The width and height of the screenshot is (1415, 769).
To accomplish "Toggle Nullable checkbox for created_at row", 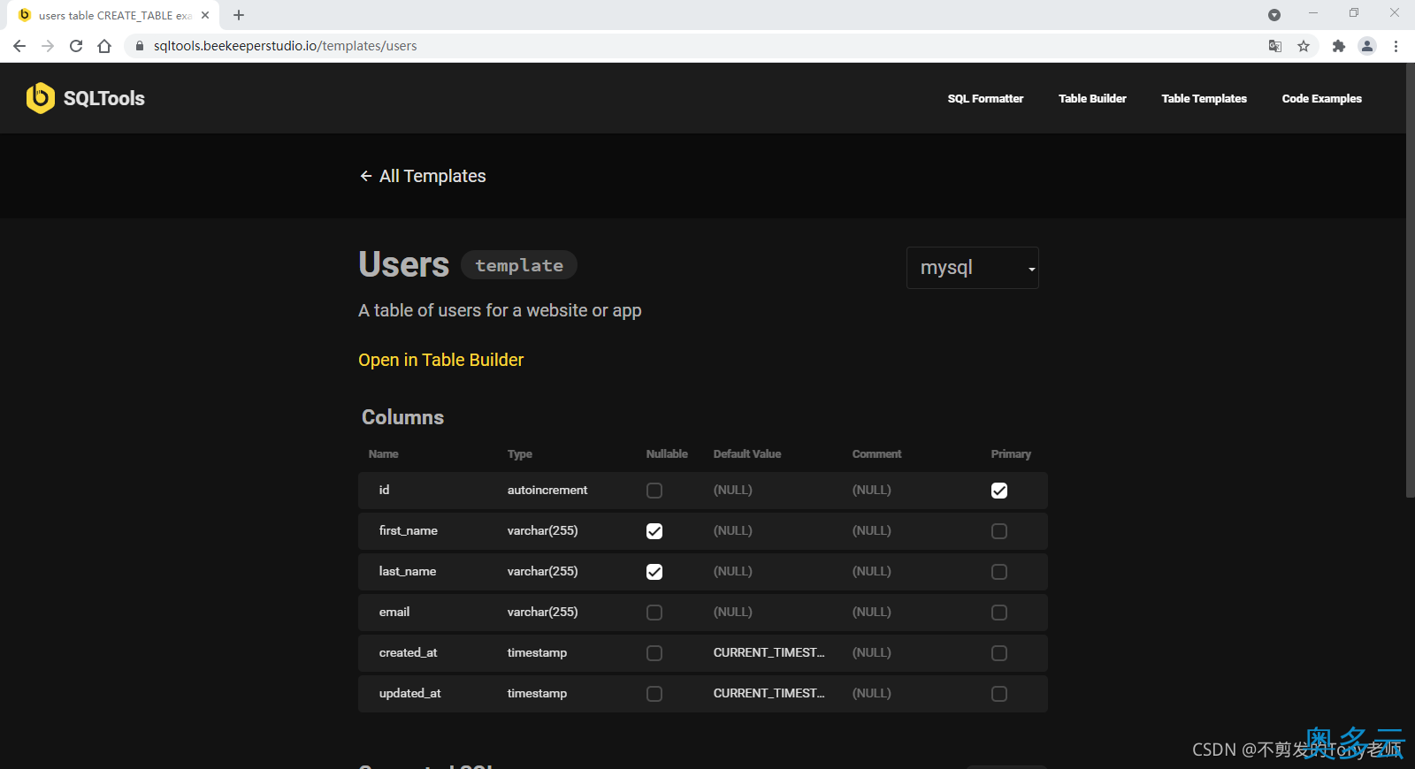I will 654,653.
